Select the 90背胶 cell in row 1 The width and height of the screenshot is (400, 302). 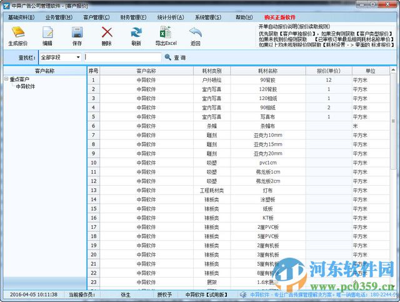coord(268,80)
